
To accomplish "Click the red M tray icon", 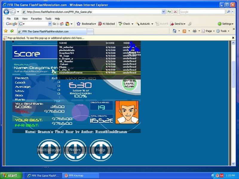I will [x=222, y=176].
